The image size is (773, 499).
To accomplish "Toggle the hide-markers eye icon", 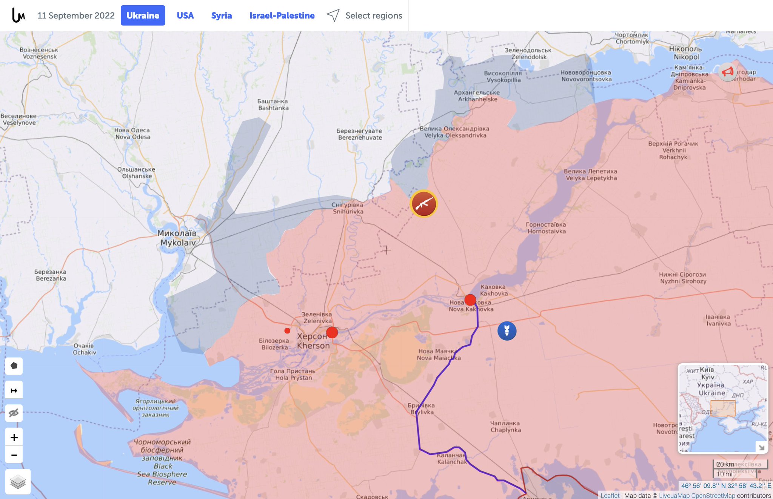I will pos(14,413).
